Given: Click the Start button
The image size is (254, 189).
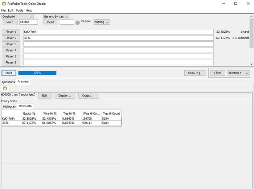Looking at the screenshot, I should click(x=9, y=73).
